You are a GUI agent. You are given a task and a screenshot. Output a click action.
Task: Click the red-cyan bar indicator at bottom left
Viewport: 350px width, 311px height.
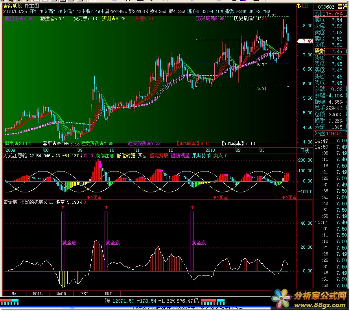9,301
